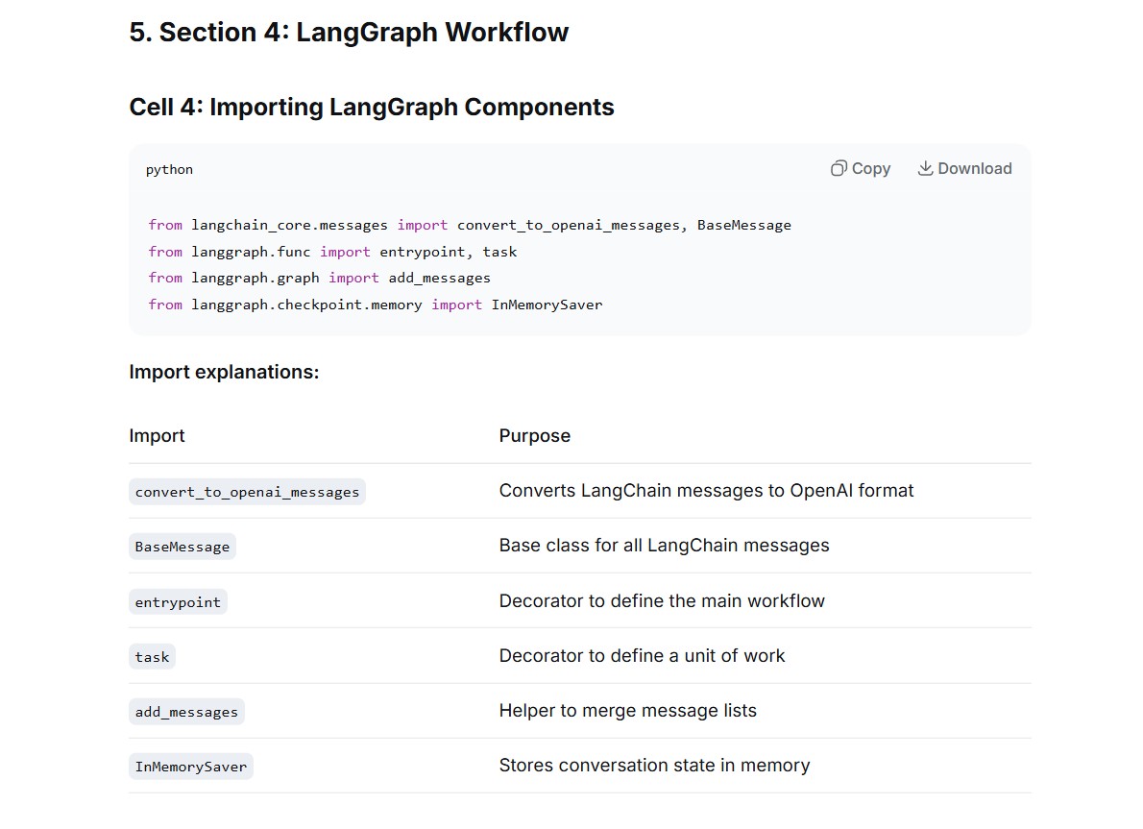This screenshot has height=829, width=1143.
Task: Click the add_messages code chip in table
Action: tap(186, 711)
